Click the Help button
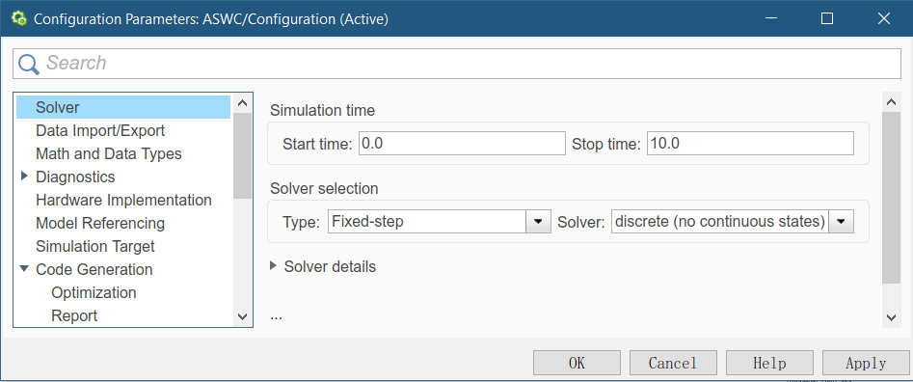This screenshot has width=913, height=382. [x=769, y=364]
